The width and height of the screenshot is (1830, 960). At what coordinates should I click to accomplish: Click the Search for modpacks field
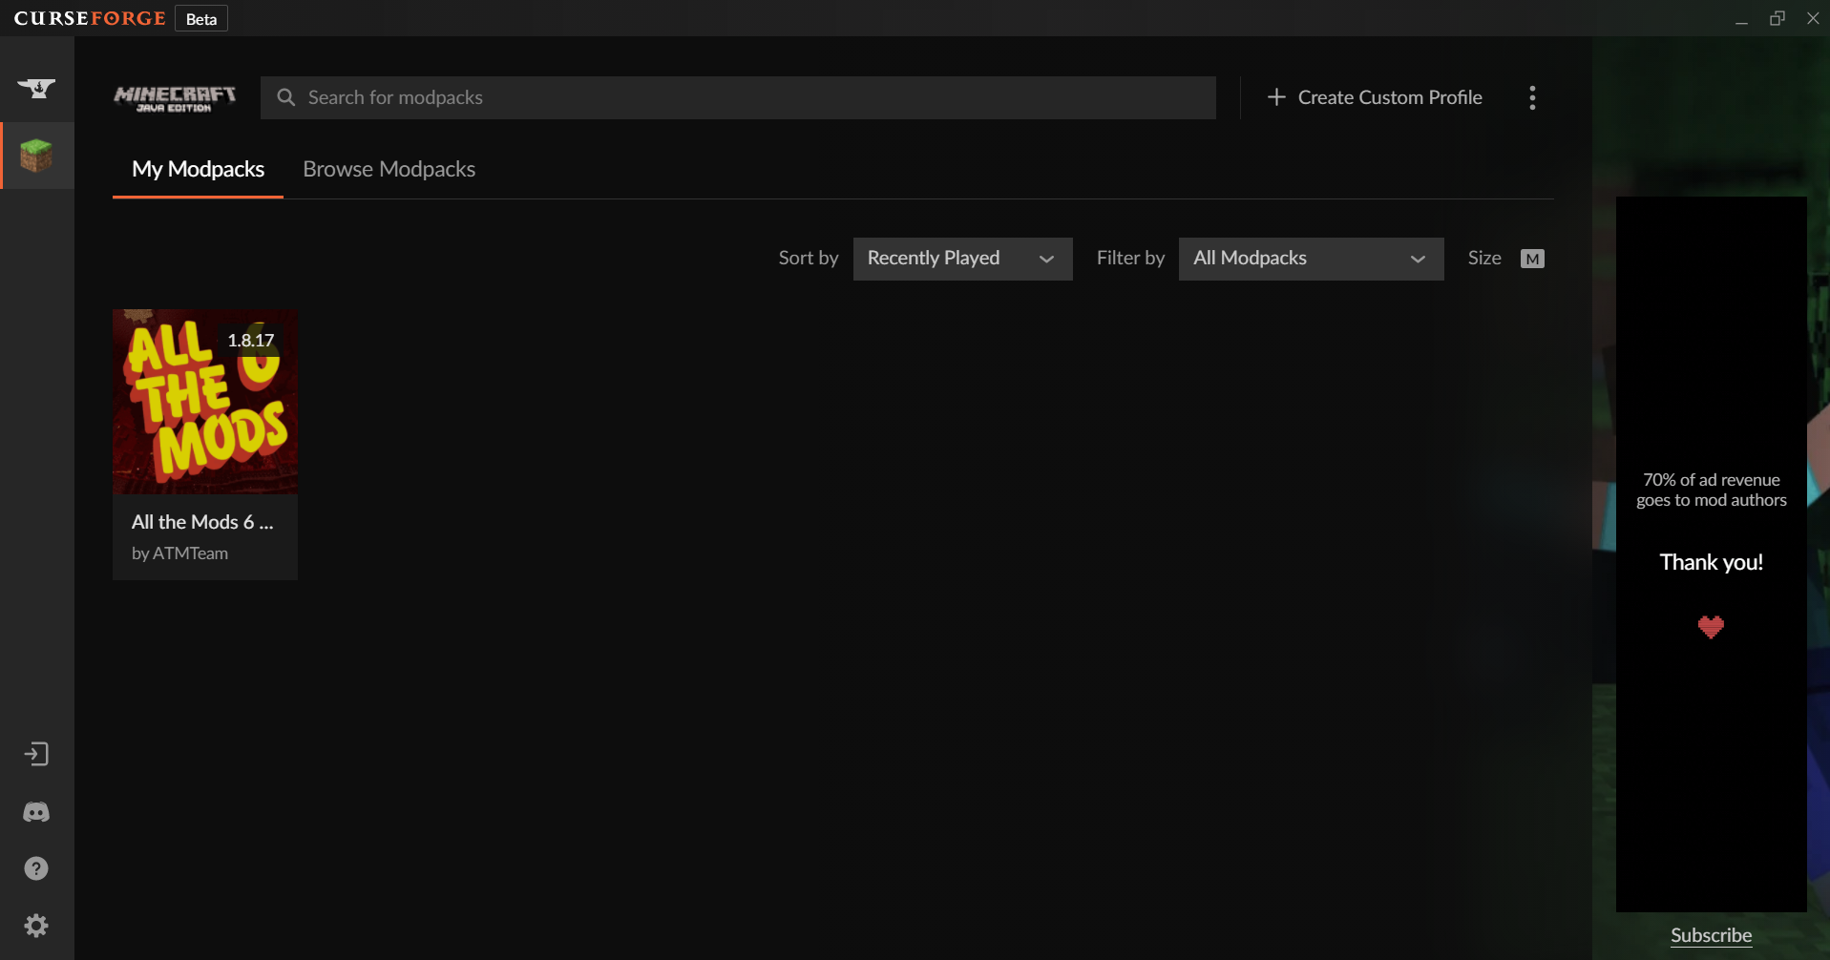point(754,97)
